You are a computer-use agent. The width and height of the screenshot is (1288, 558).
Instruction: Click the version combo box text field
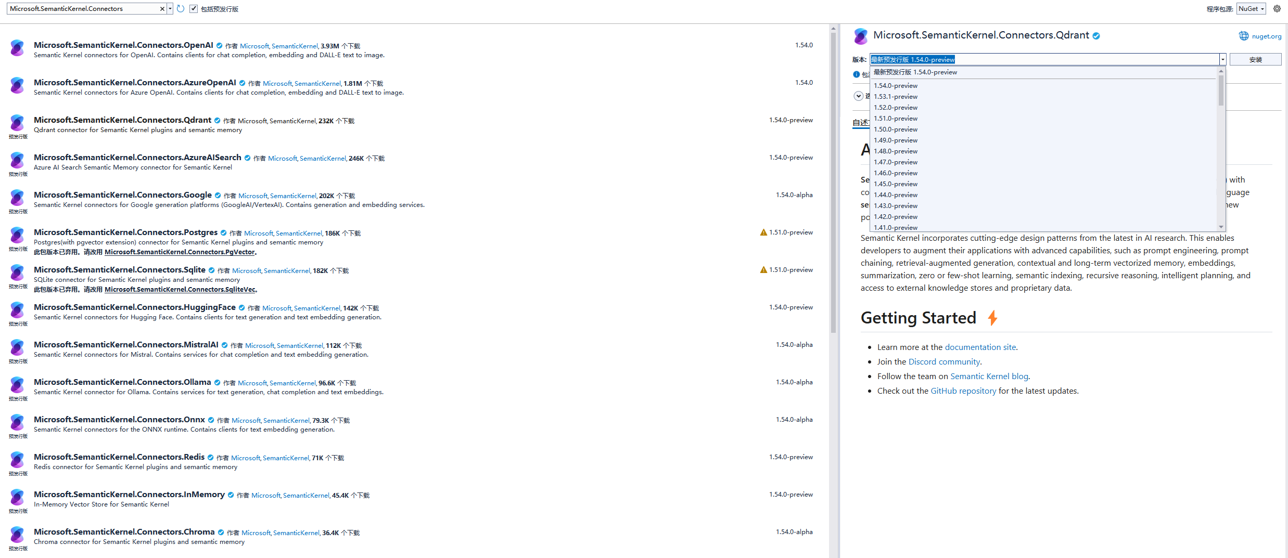click(1044, 59)
